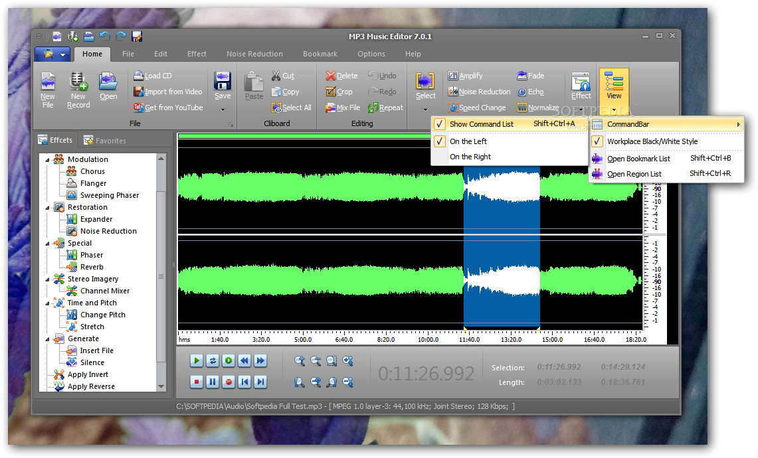This screenshot has height=458, width=758.
Task: Click the Effect ribbon button
Action: pos(581,86)
